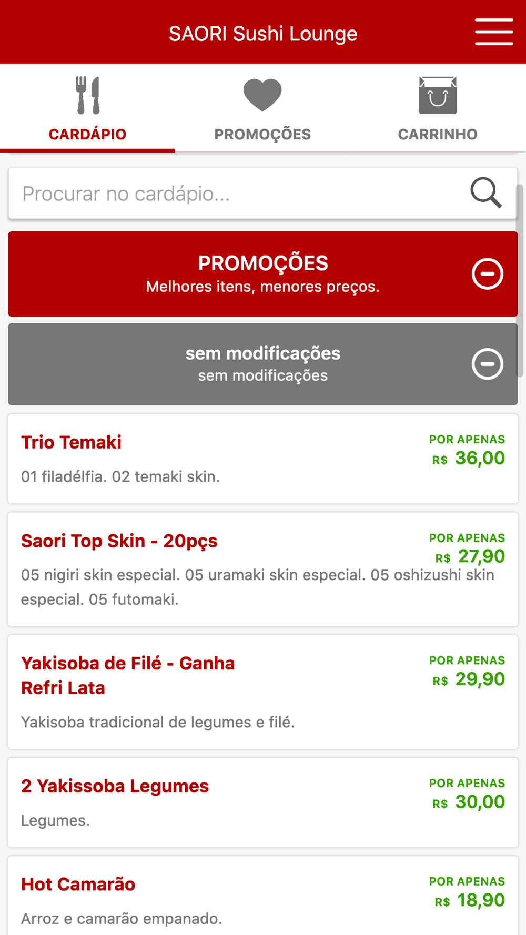The image size is (526, 935).
Task: Click the gray sem modificações header title
Action: click(263, 353)
